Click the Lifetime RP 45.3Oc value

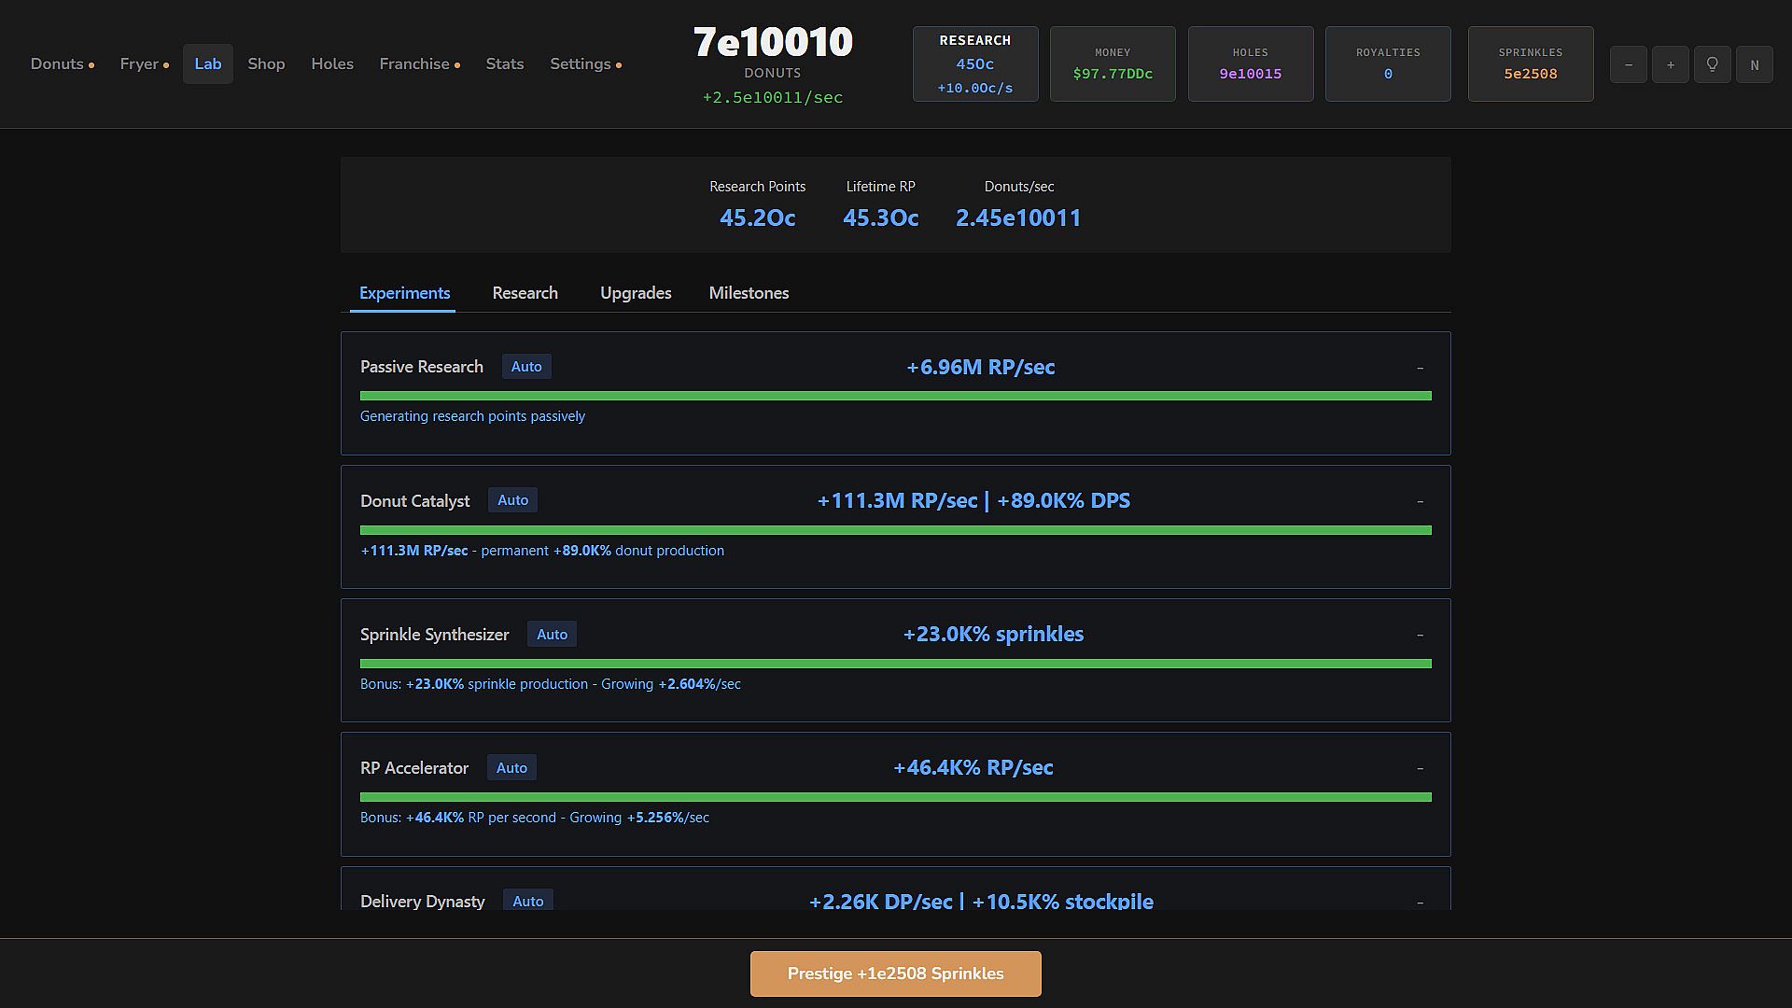[880, 217]
